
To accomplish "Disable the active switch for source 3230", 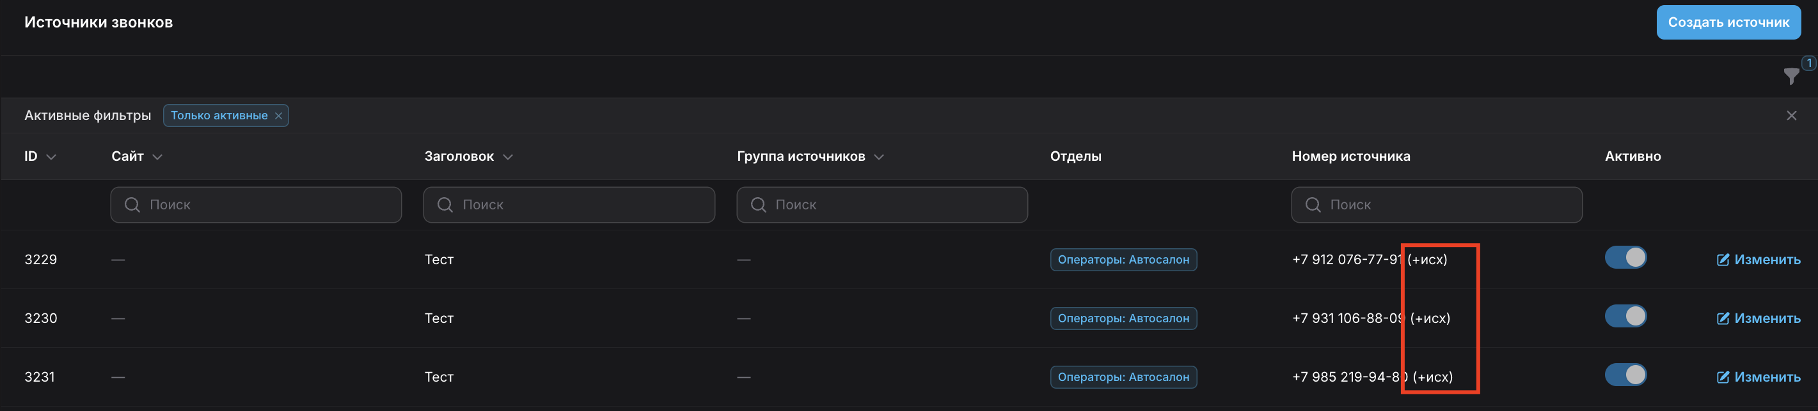I will click(1625, 317).
